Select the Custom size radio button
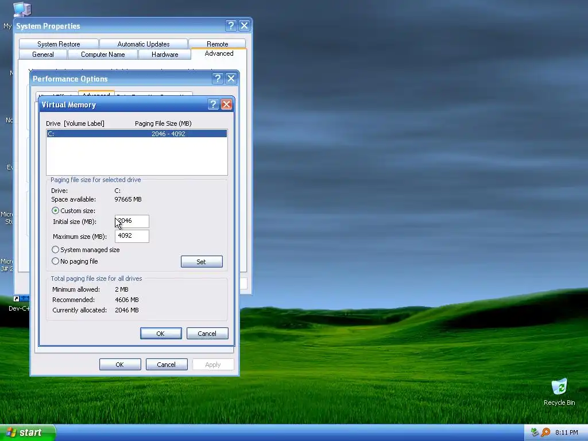 point(56,210)
